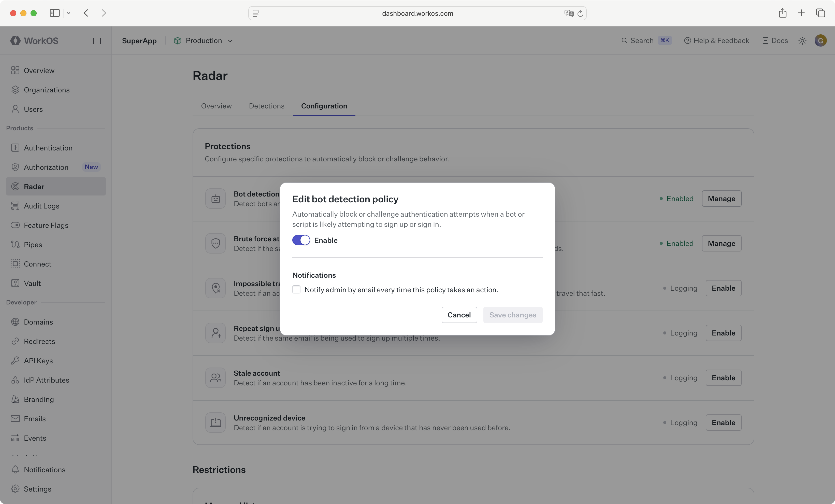Screen dimensions: 835x504
Task: Open a new Safari tab with plus icon
Action: pos(801,13)
